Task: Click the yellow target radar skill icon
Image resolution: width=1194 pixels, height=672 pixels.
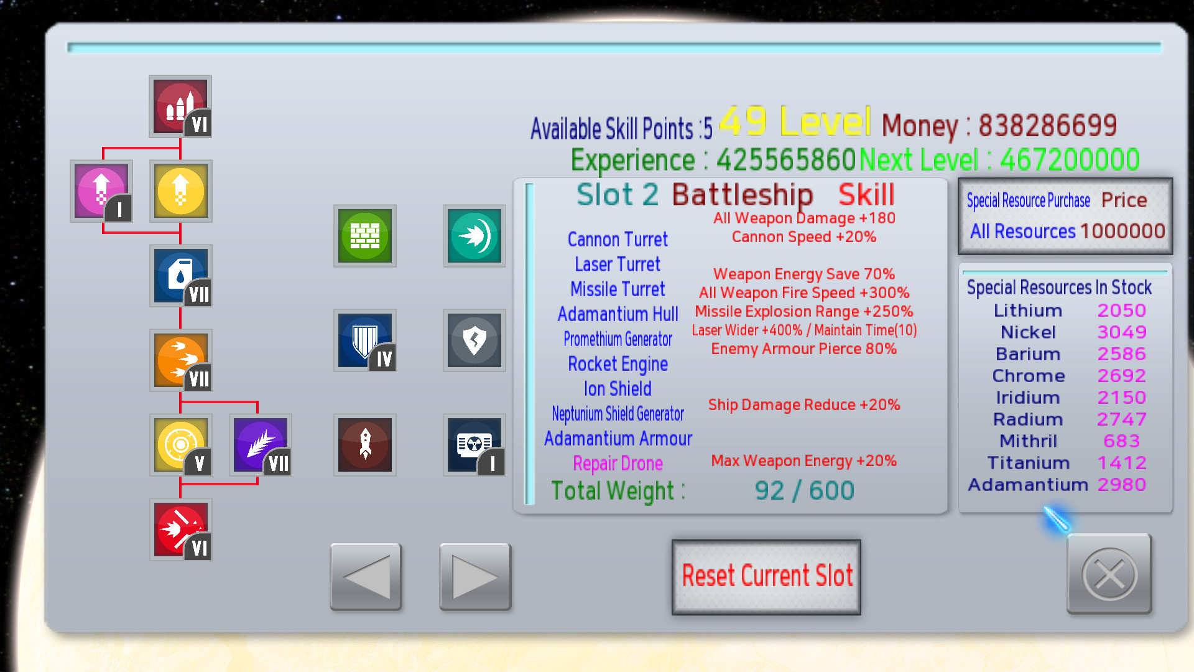Action: click(x=180, y=445)
